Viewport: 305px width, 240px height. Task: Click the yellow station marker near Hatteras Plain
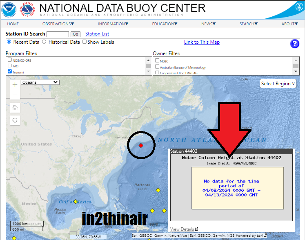(x=158, y=190)
